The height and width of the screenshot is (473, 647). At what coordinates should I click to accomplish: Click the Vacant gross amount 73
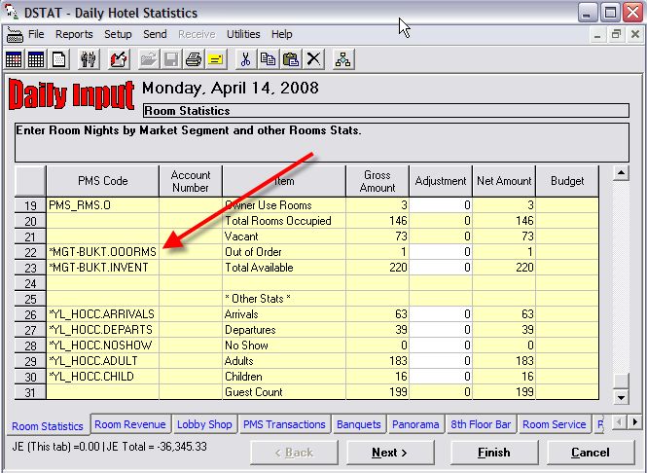click(x=377, y=236)
